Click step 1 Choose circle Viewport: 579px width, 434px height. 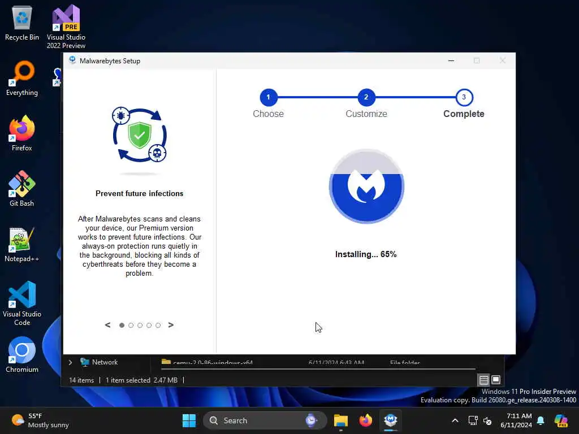pos(269,97)
